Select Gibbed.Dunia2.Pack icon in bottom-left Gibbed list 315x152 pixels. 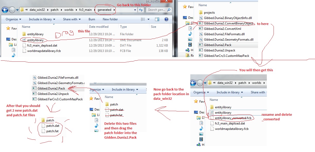[35, 88]
